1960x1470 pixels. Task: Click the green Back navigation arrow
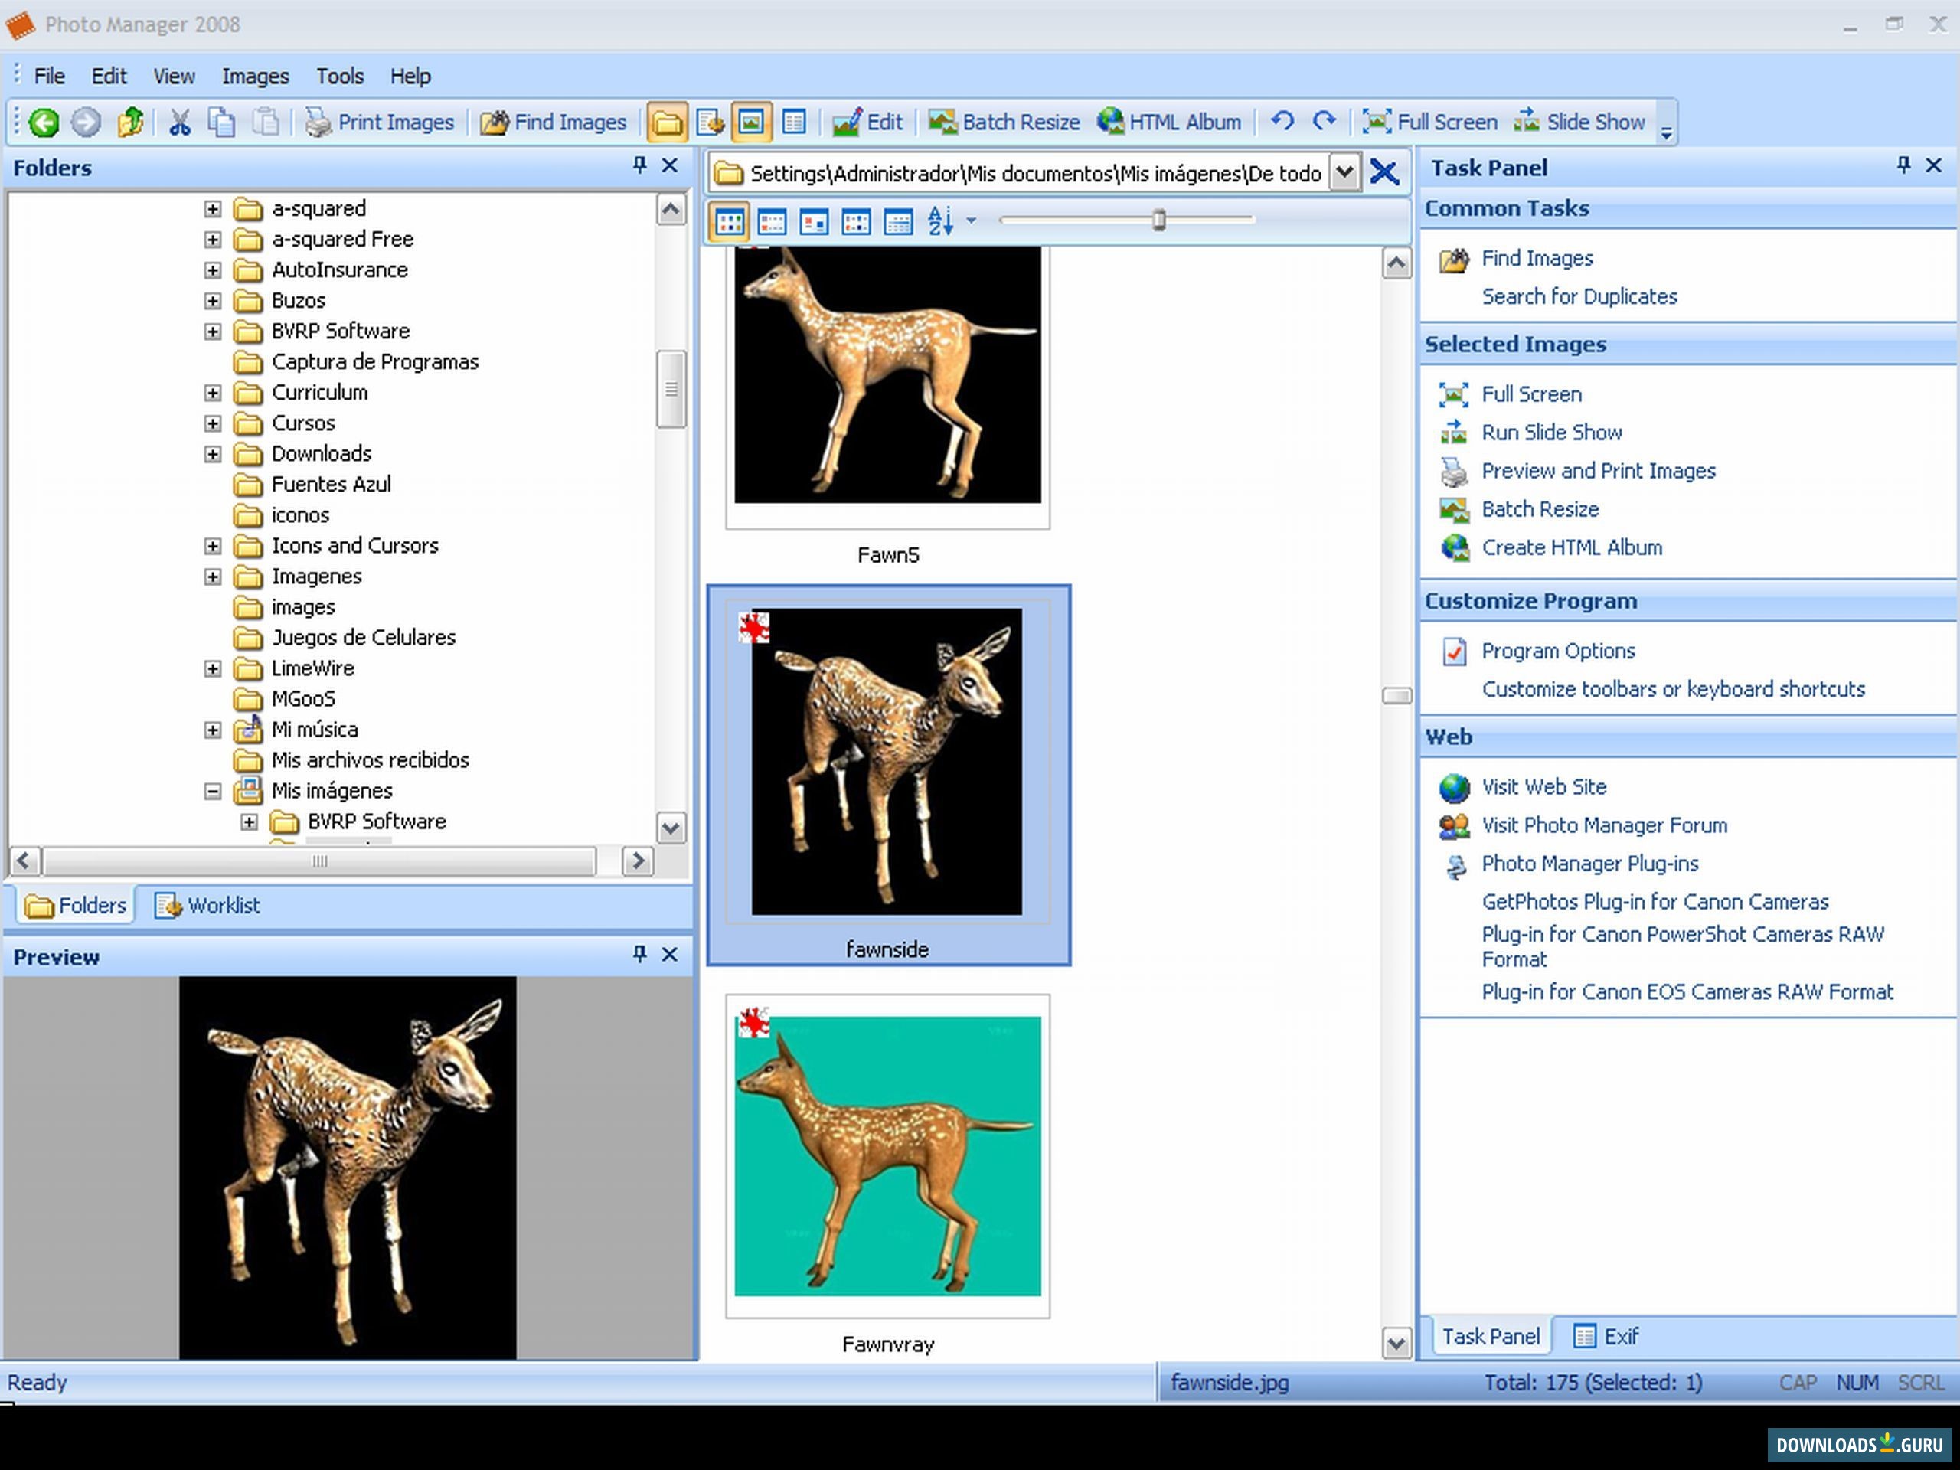click(44, 122)
